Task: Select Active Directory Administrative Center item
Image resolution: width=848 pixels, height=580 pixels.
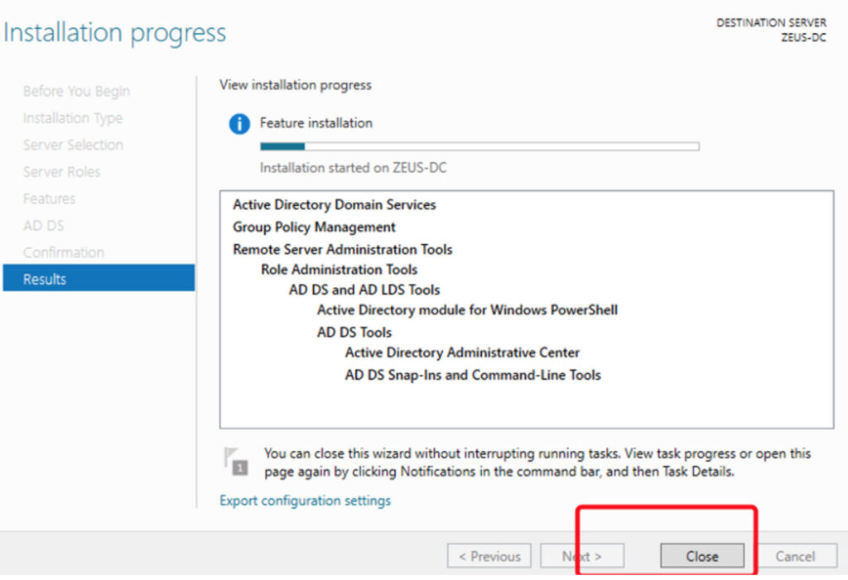Action: [462, 352]
